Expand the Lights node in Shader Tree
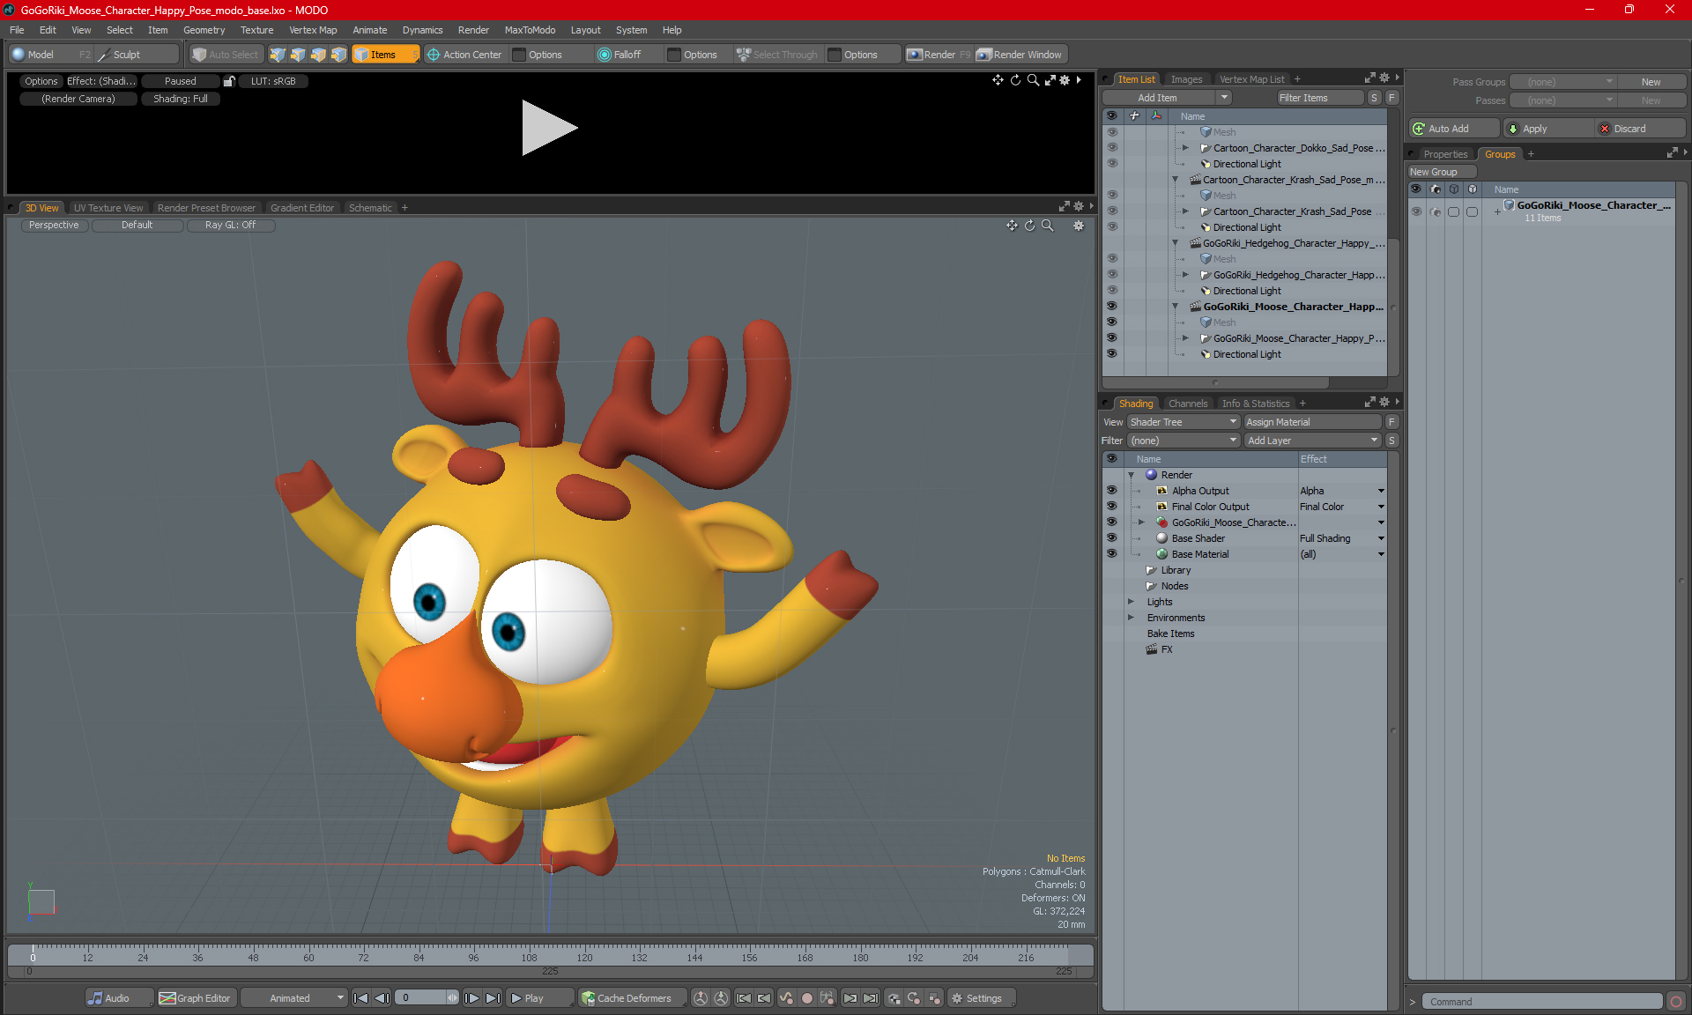The width and height of the screenshot is (1692, 1015). click(1132, 602)
